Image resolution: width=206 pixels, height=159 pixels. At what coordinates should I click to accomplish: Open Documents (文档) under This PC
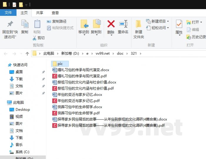click(x=16, y=131)
